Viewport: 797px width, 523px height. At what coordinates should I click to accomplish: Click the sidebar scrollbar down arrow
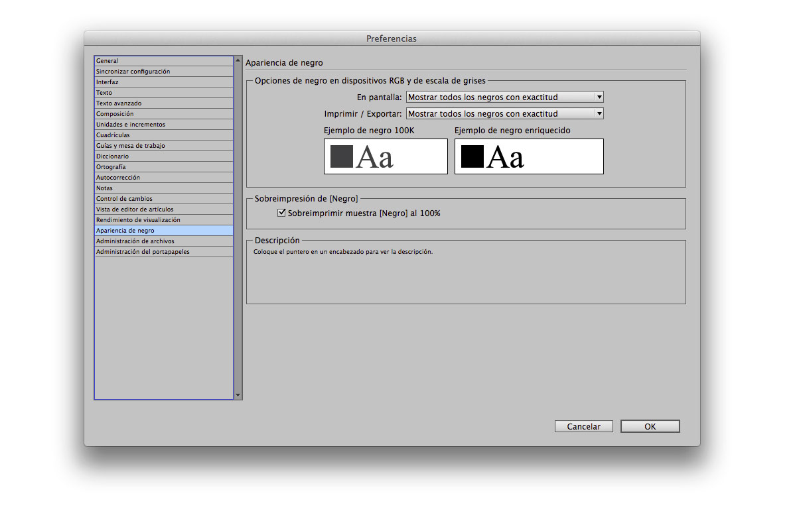(238, 395)
